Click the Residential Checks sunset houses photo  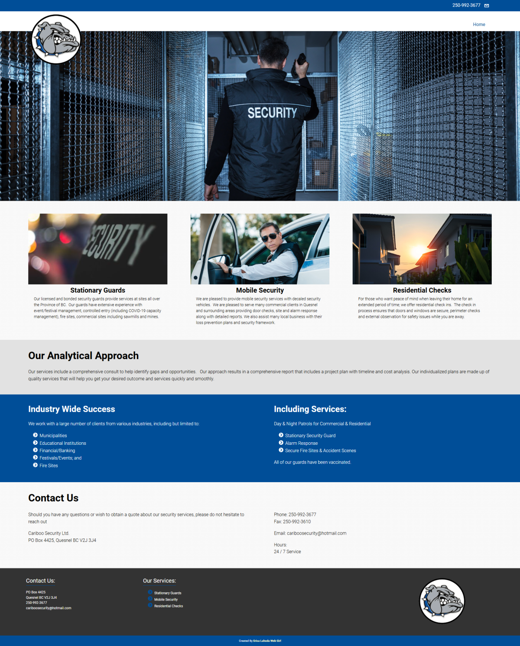point(422,249)
